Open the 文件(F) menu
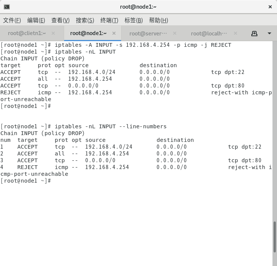The width and height of the screenshot is (277, 266). tap(12, 20)
